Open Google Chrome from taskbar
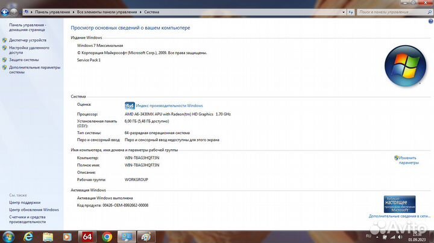Screen dimensions: 434x243 107,237
